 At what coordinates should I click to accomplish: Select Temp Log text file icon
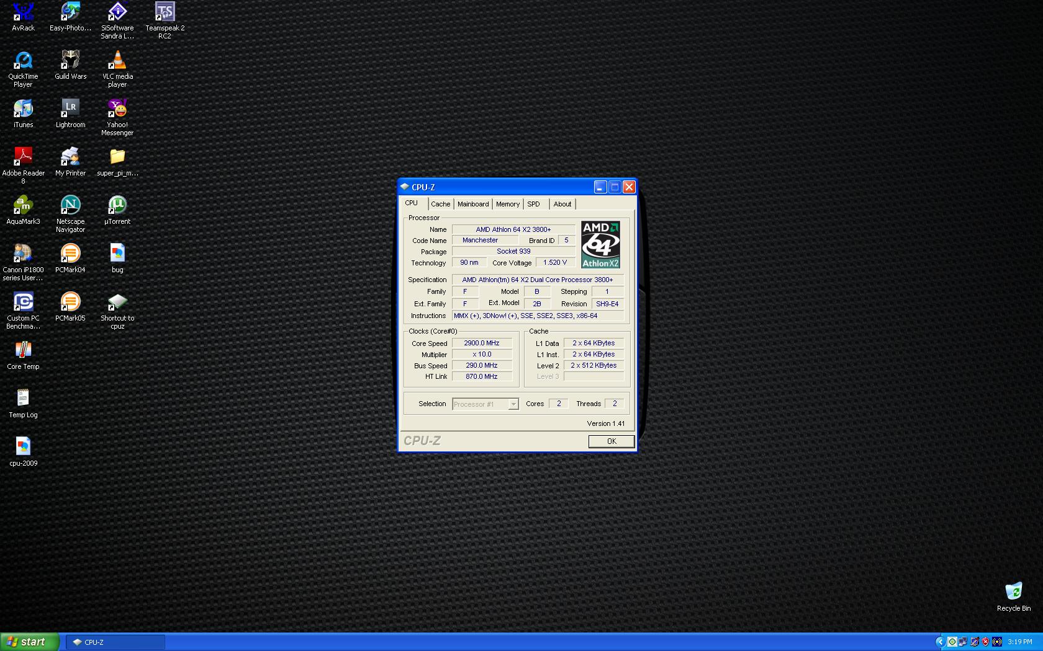(x=23, y=404)
